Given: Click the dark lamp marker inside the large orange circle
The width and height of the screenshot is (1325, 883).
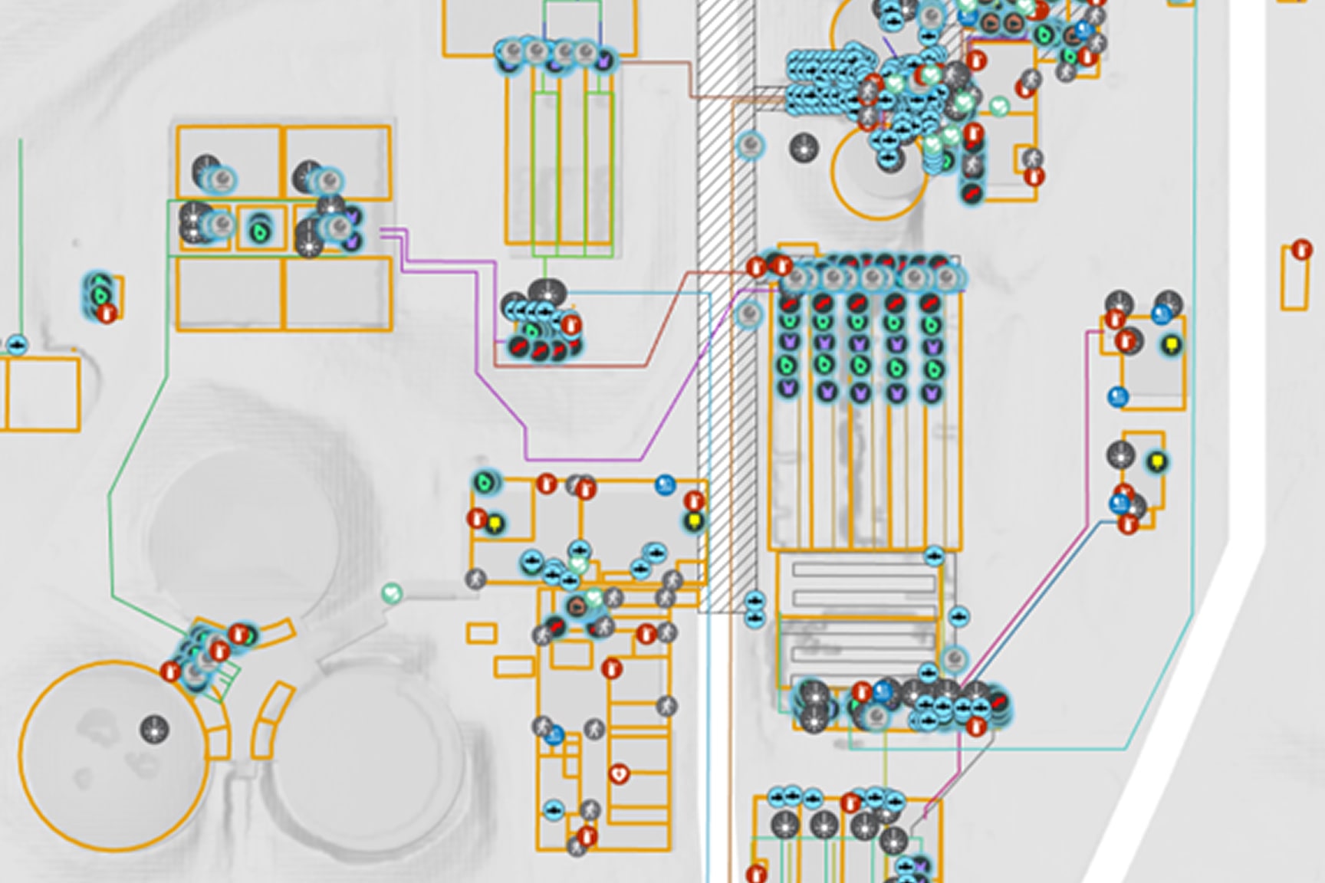Looking at the screenshot, I should 154,729.
